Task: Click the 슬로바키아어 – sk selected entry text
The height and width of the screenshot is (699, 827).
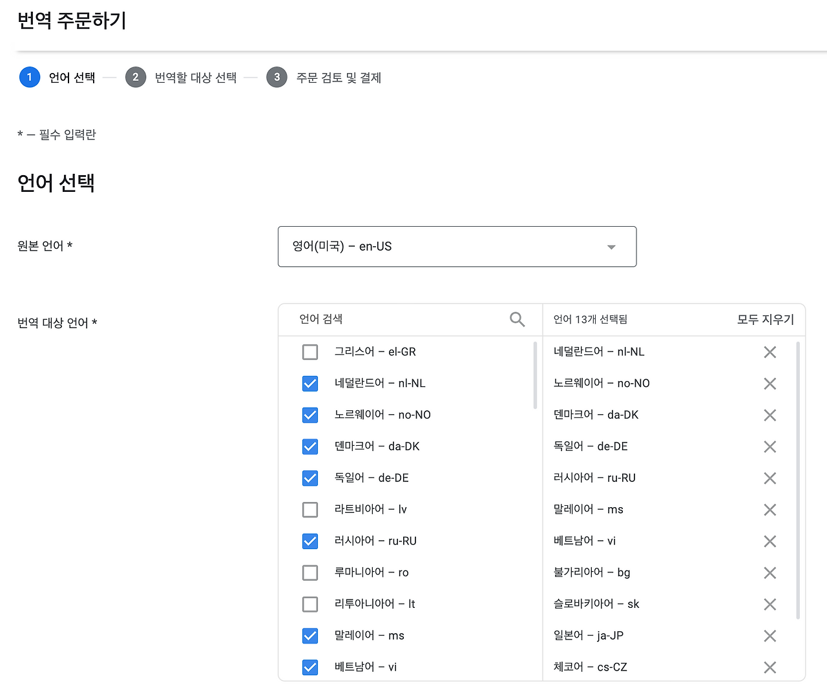Action: (x=596, y=603)
